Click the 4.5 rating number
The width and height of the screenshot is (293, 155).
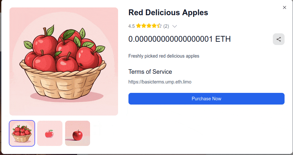(132, 26)
